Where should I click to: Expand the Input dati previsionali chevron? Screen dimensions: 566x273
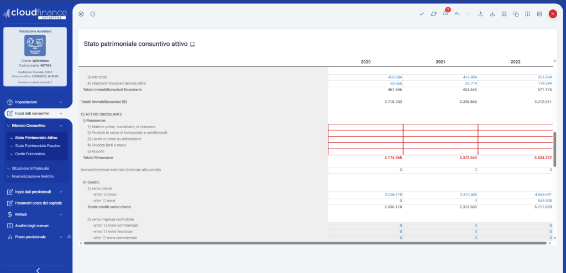click(x=61, y=192)
